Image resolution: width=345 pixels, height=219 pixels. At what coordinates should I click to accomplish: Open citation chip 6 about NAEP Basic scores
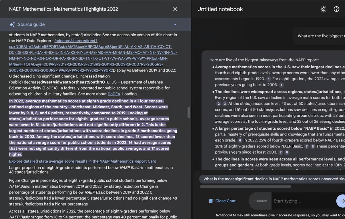(240, 140)
